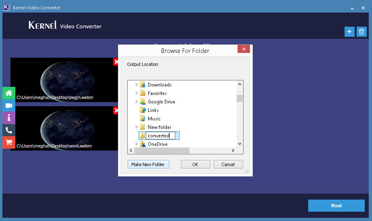Image resolution: width=372 pixels, height=221 pixels.
Task: Select the Google Drive tree label
Action: pyautogui.click(x=162, y=102)
